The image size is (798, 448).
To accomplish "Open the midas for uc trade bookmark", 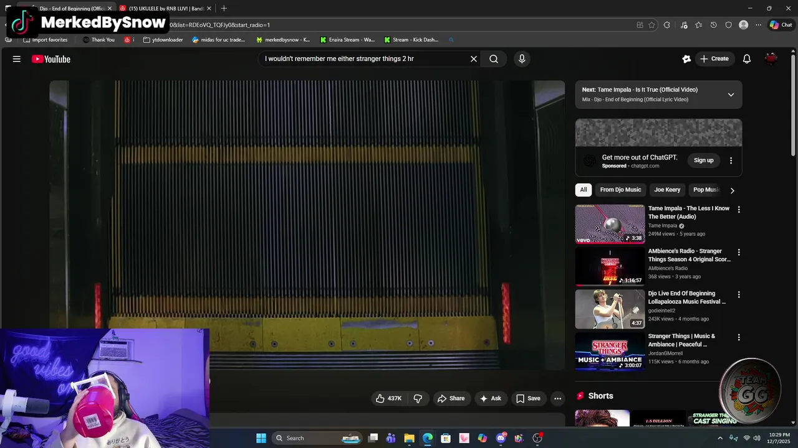I will tap(219, 40).
